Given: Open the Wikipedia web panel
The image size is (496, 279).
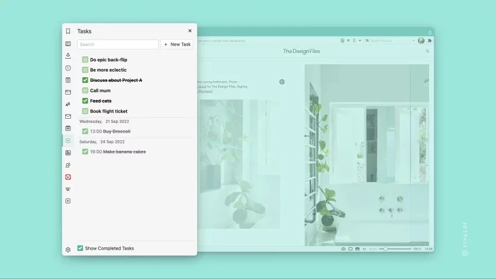Looking at the screenshot, I should (68, 189).
